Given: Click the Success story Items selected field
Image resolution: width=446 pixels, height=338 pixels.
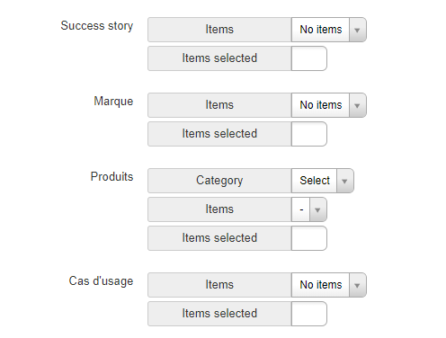Looking at the screenshot, I should click(x=309, y=58).
